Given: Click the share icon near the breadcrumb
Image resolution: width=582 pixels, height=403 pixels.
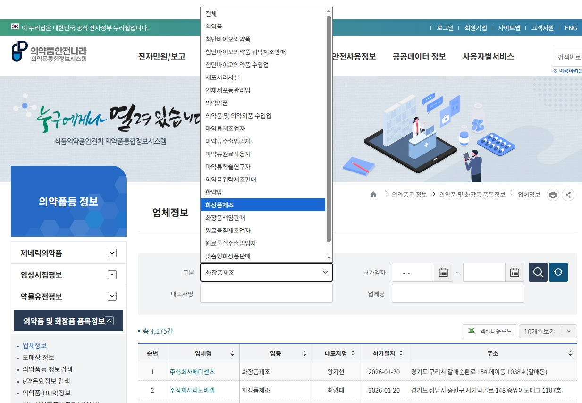Looking at the screenshot, I should [x=568, y=195].
